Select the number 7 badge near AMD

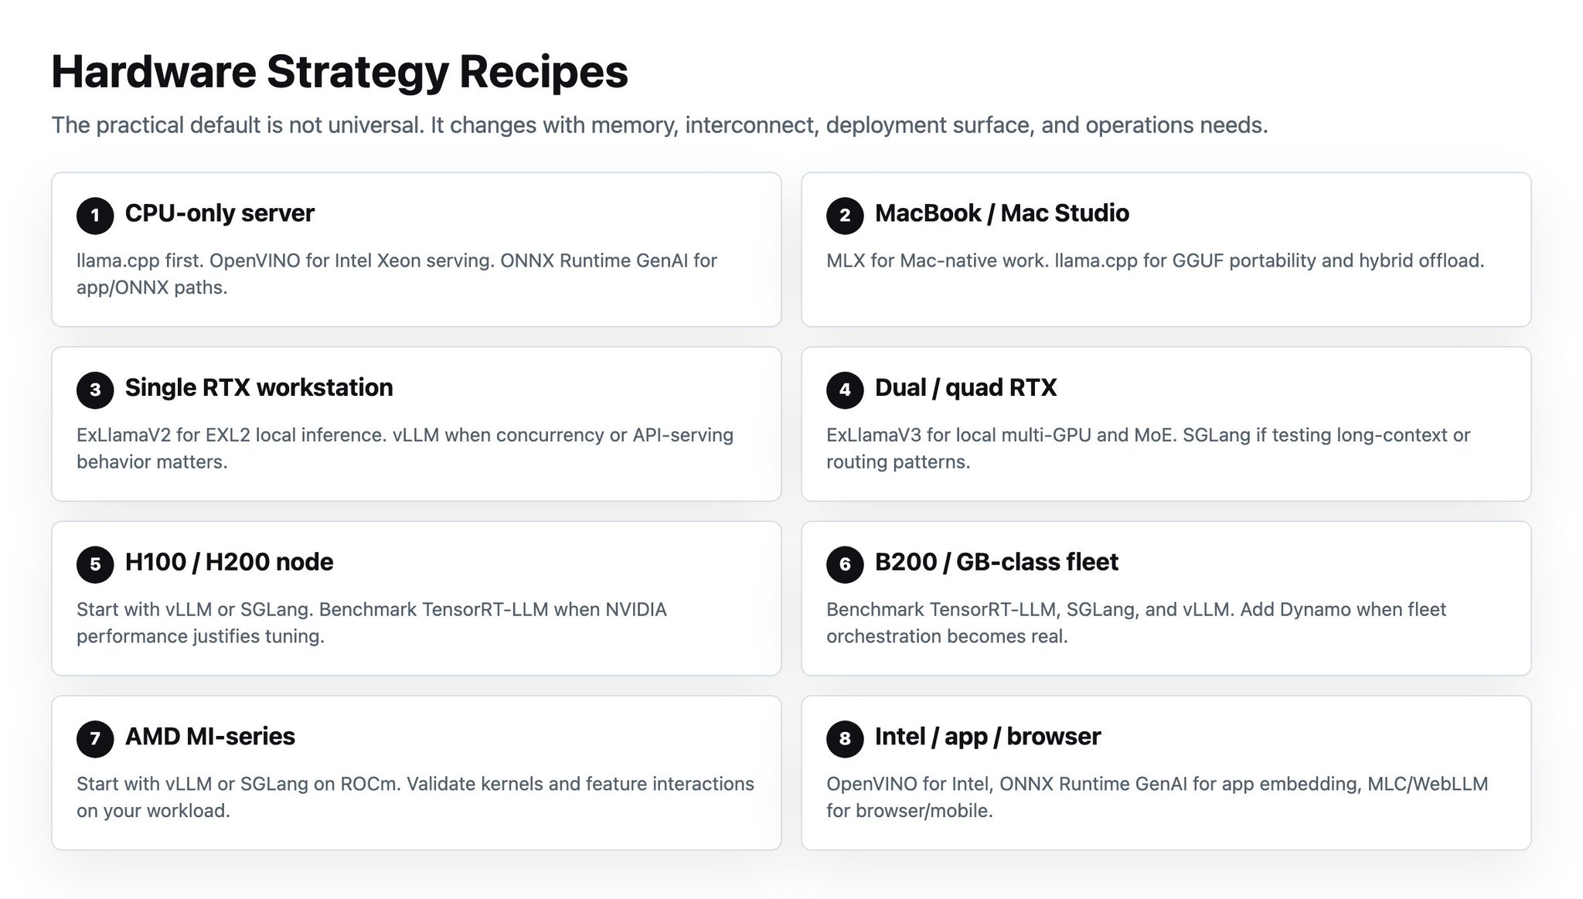point(95,738)
